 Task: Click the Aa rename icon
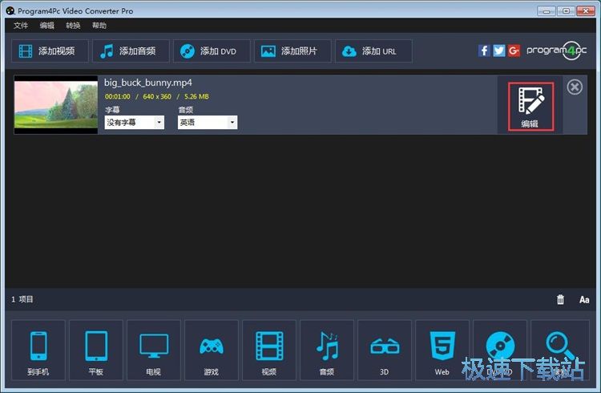[584, 299]
